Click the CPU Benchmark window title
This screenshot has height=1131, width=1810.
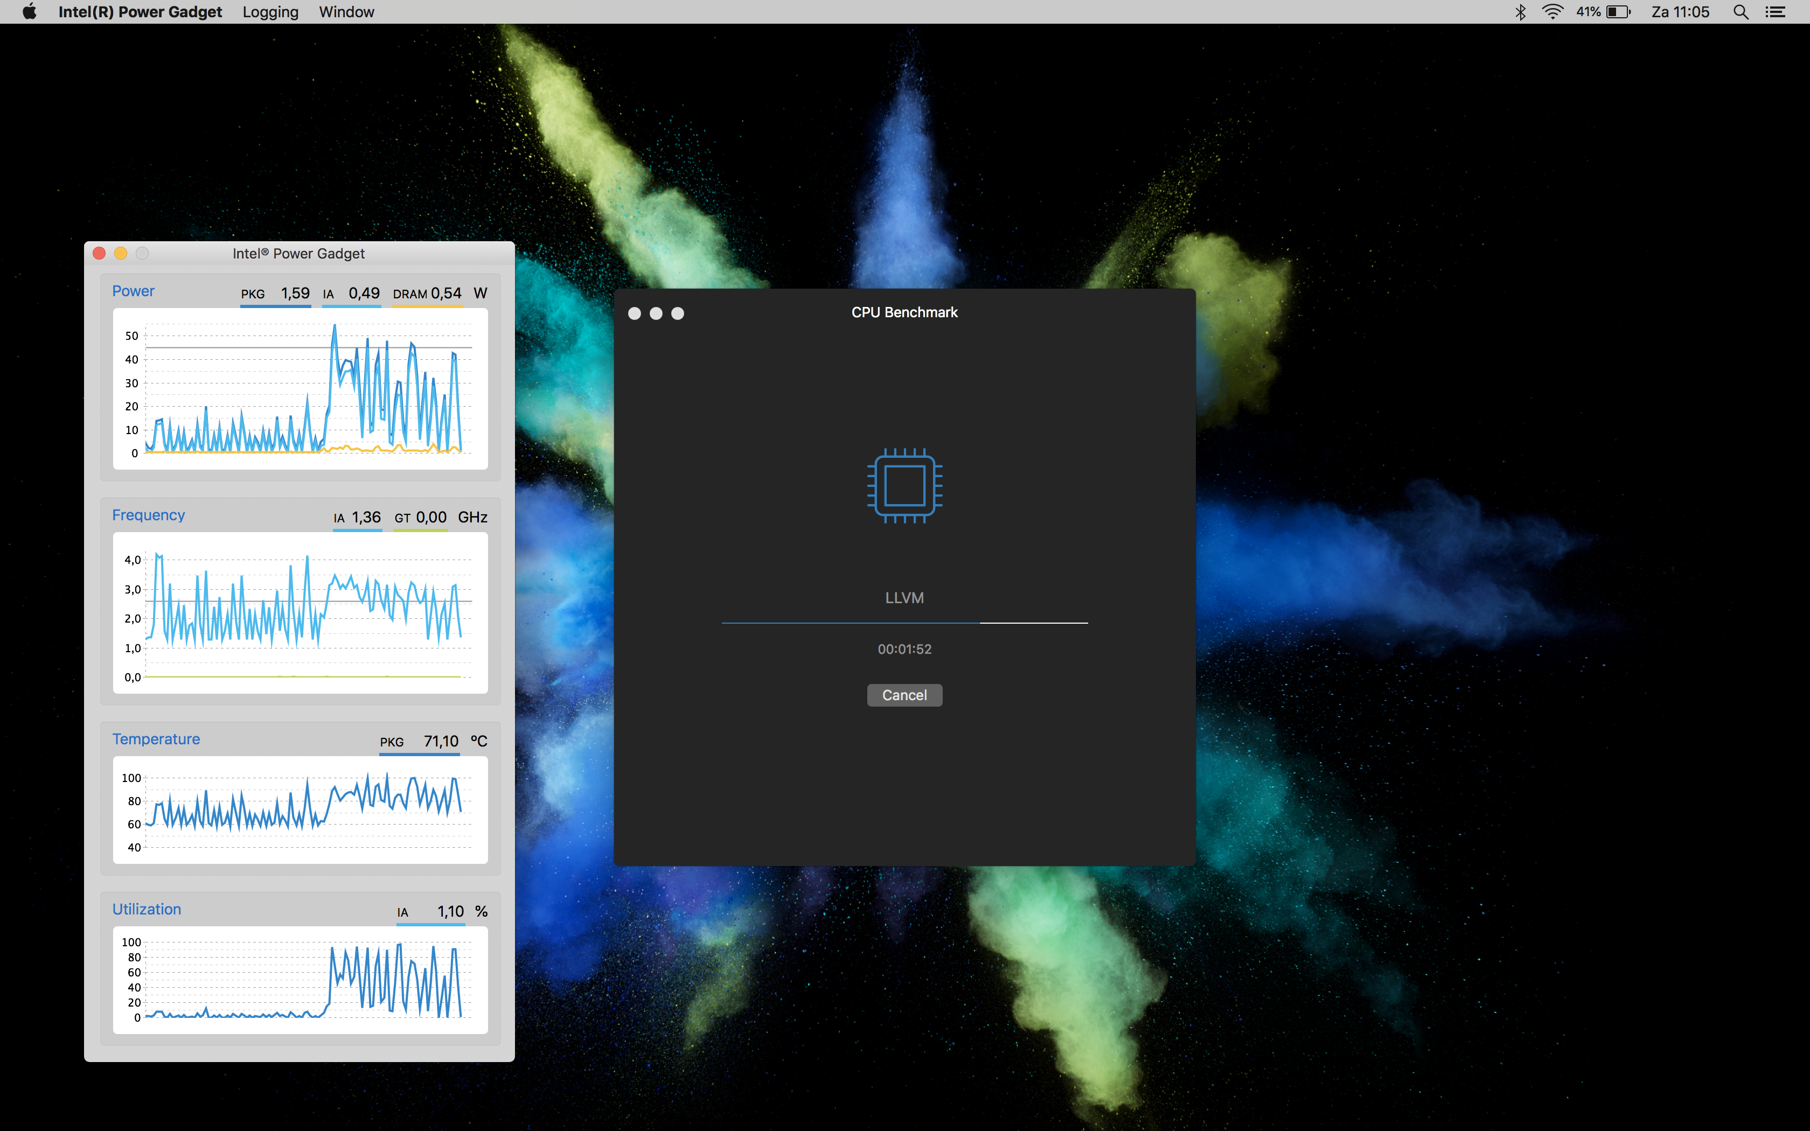904,312
